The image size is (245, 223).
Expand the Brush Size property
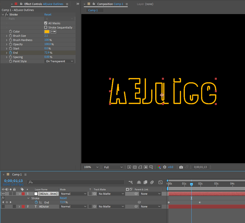(x=6, y=36)
